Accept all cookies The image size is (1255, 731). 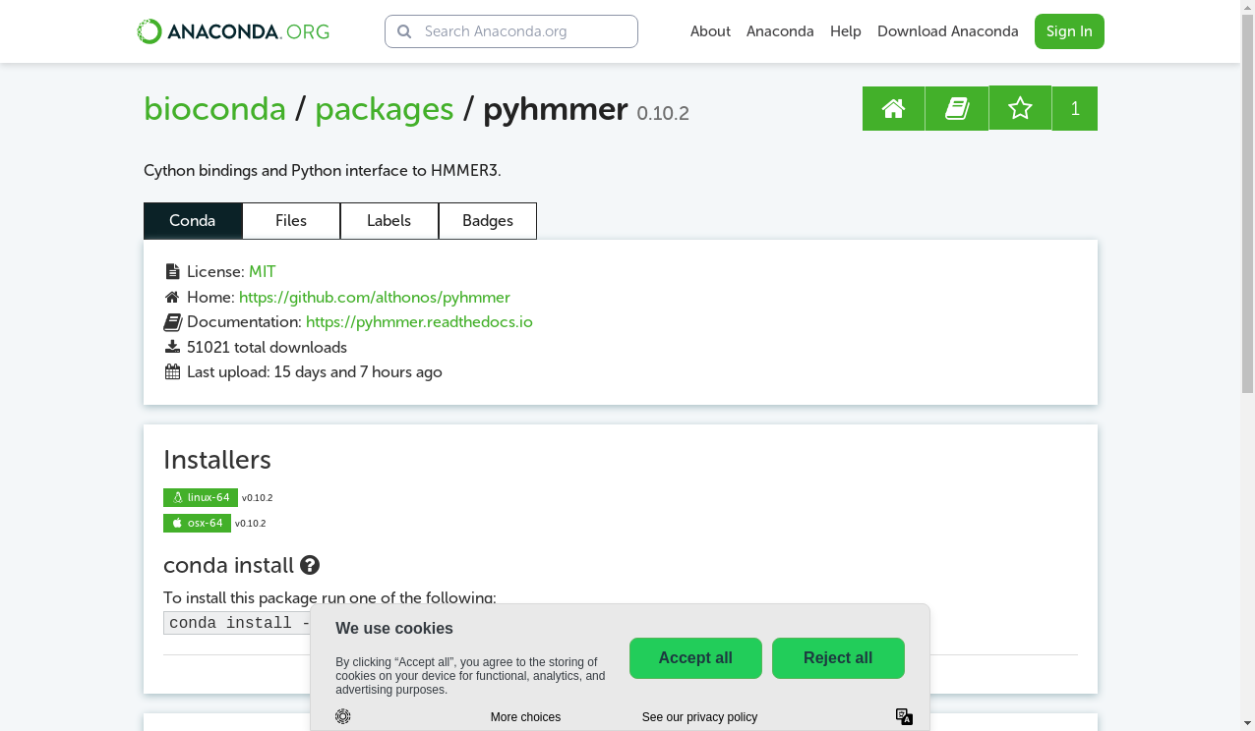(x=695, y=658)
